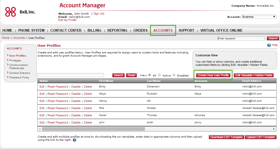Screen dimensions: 280x149
Task: Click the Email Address column header
Action: click(252, 81)
